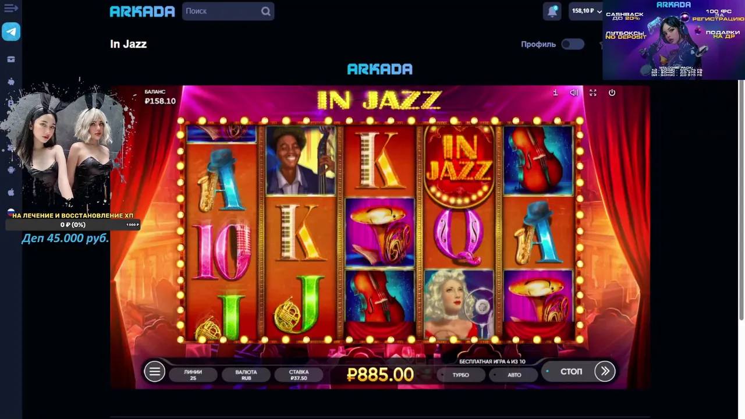This screenshot has height=419, width=745.
Task: Click the fast-forward double arrow button
Action: (x=605, y=371)
